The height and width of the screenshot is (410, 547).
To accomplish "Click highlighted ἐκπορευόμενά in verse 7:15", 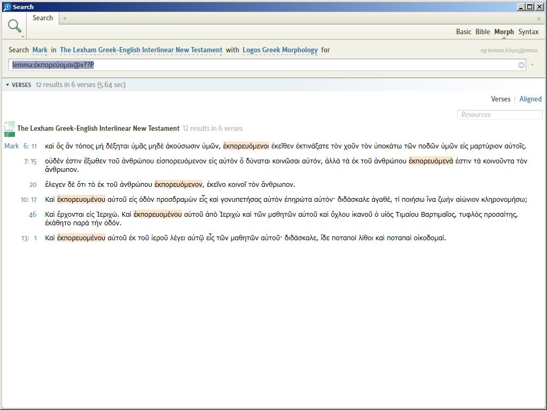I will [x=431, y=161].
